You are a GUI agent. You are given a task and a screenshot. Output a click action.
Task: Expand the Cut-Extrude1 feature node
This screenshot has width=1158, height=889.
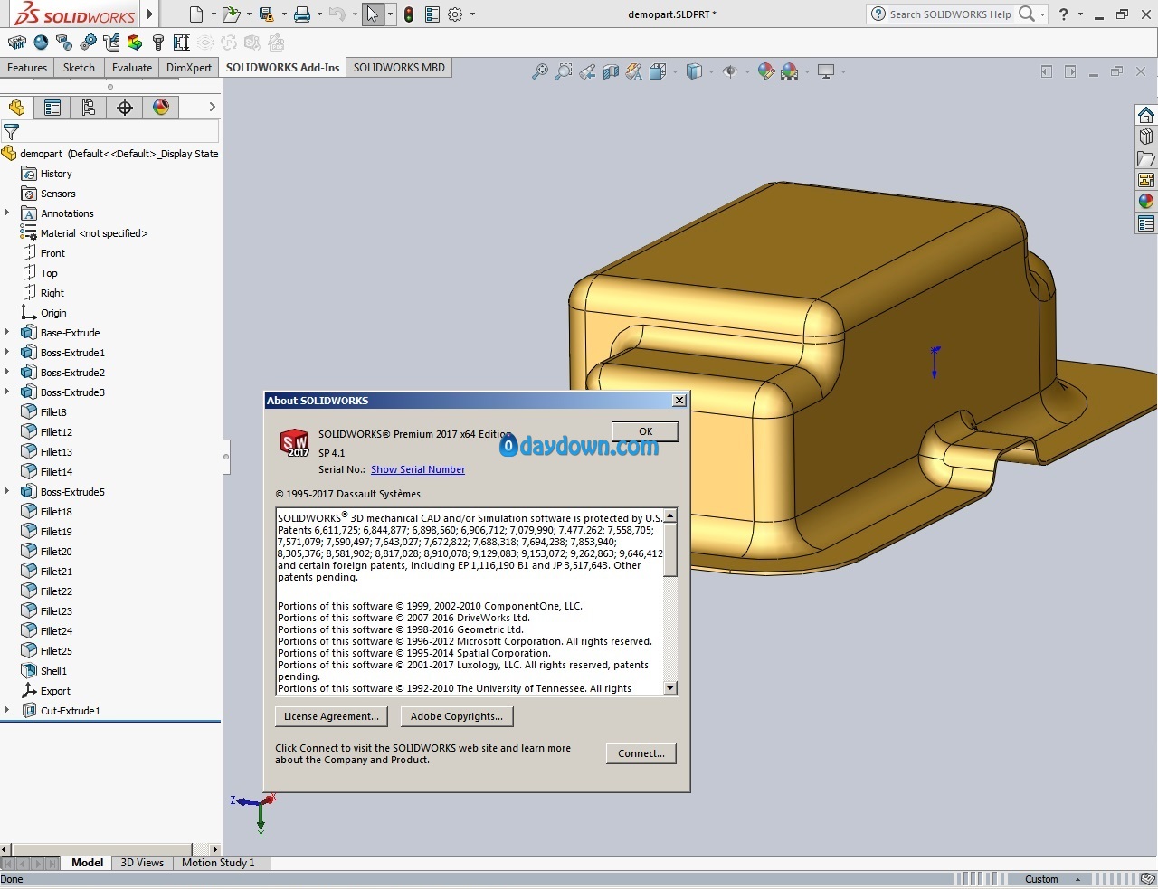[x=7, y=711]
